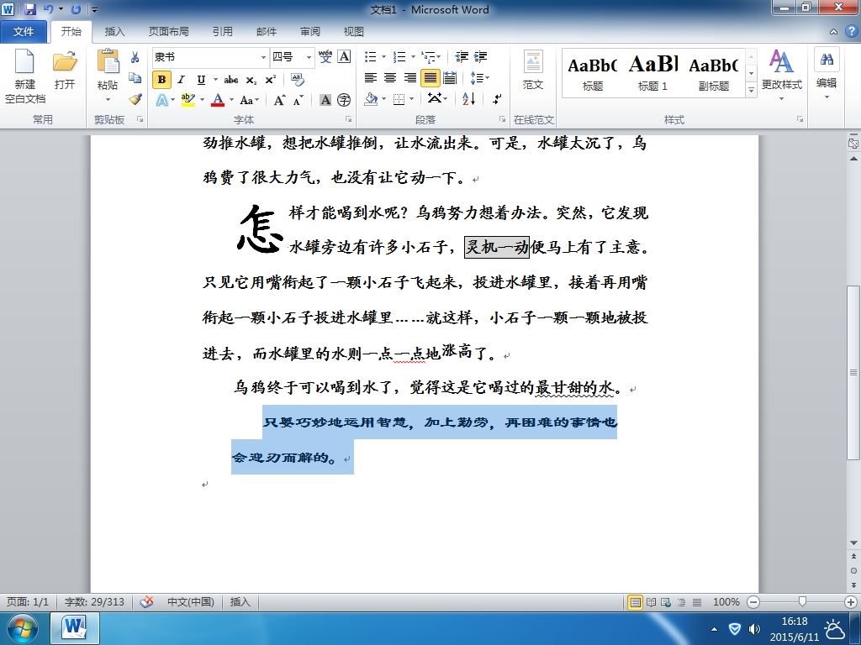The image size is (861, 645).
Task: Toggle Justify alignment button
Action: [x=430, y=78]
